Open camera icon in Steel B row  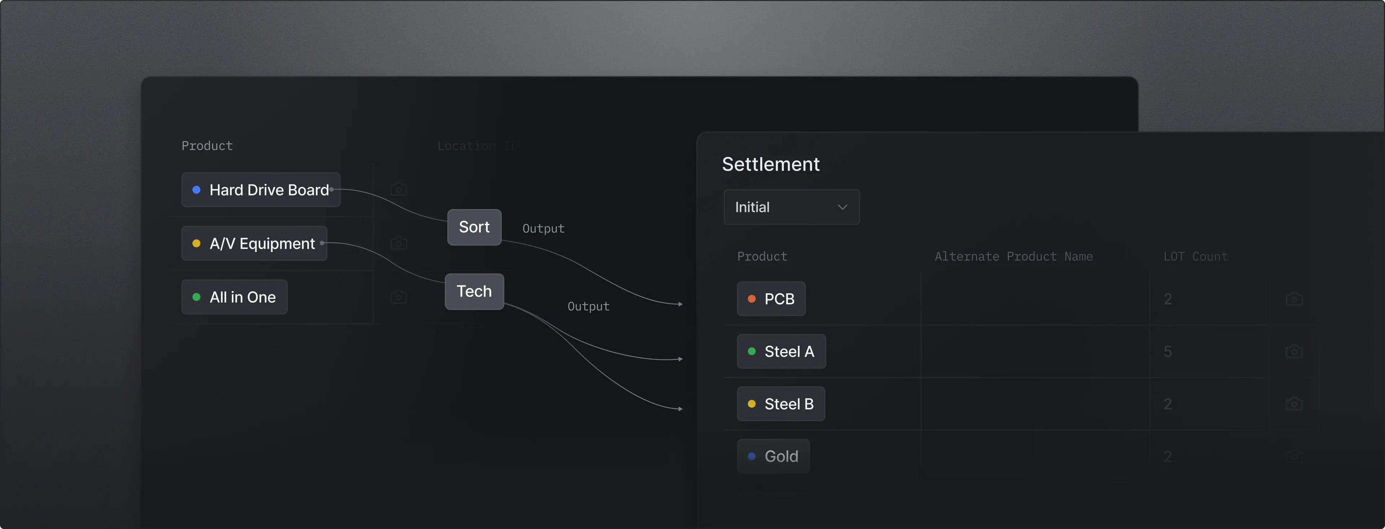coord(1294,403)
